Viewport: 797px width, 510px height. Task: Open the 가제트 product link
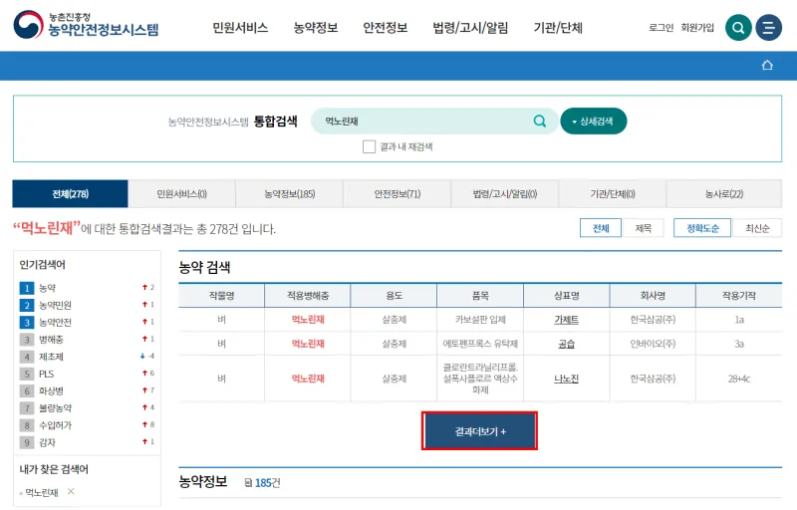pyautogui.click(x=566, y=320)
